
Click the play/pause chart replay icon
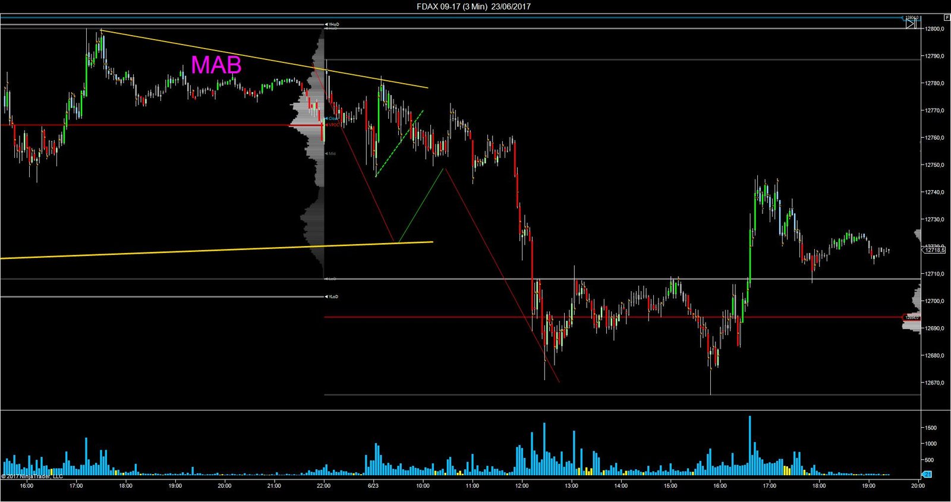pyautogui.click(x=911, y=24)
